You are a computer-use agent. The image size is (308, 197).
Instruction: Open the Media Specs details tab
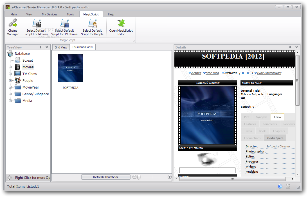pyautogui.click(x=275, y=138)
